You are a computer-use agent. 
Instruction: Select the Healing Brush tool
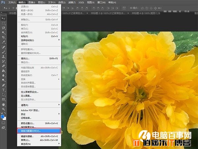pos(3,47)
